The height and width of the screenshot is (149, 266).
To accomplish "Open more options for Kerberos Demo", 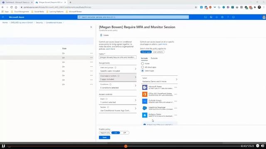I will (x=175, y=115).
